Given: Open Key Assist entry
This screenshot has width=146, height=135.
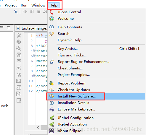Looking at the screenshot, I should pyautogui.click(x=97, y=49).
